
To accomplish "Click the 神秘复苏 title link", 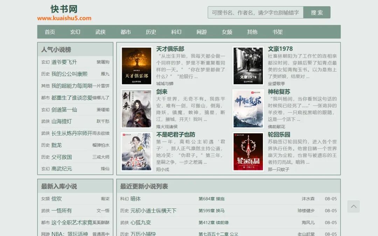I will pos(279,92).
